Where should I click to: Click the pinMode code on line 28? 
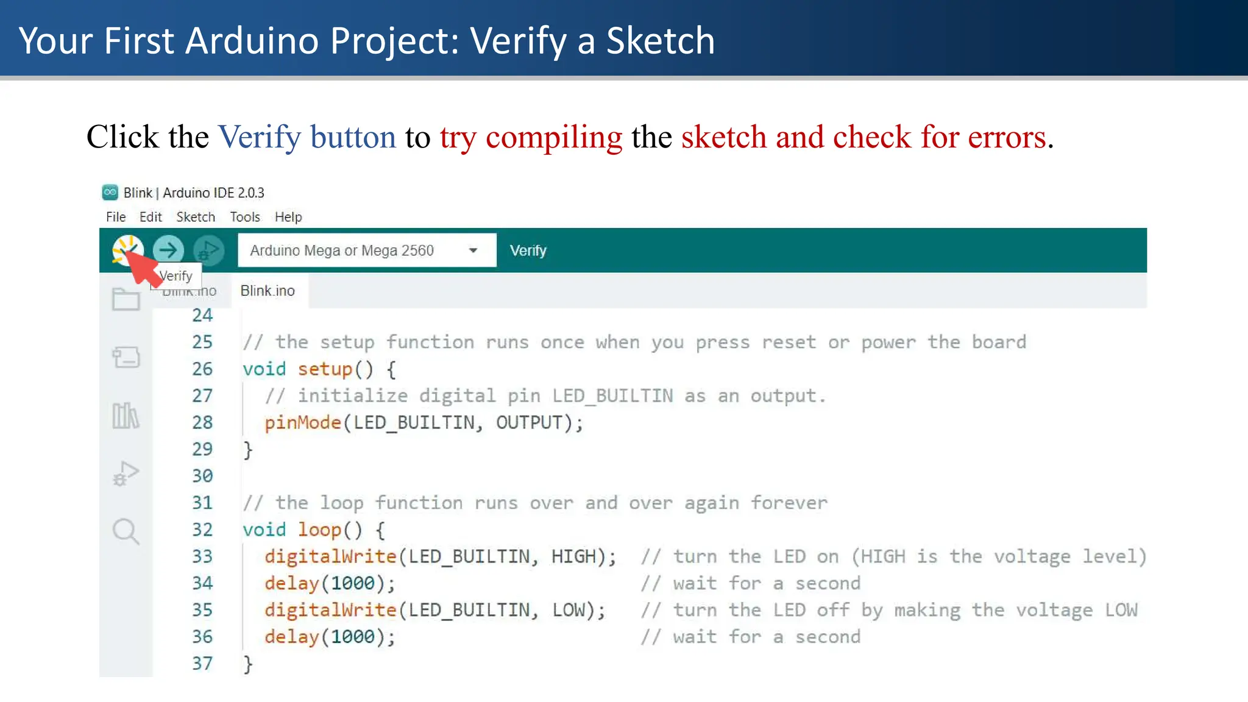click(302, 422)
